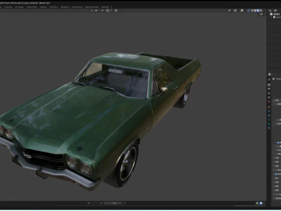Switch to the Sculpting workspace tab
The height and width of the screenshot is (211, 281).
click(x=8, y=7)
